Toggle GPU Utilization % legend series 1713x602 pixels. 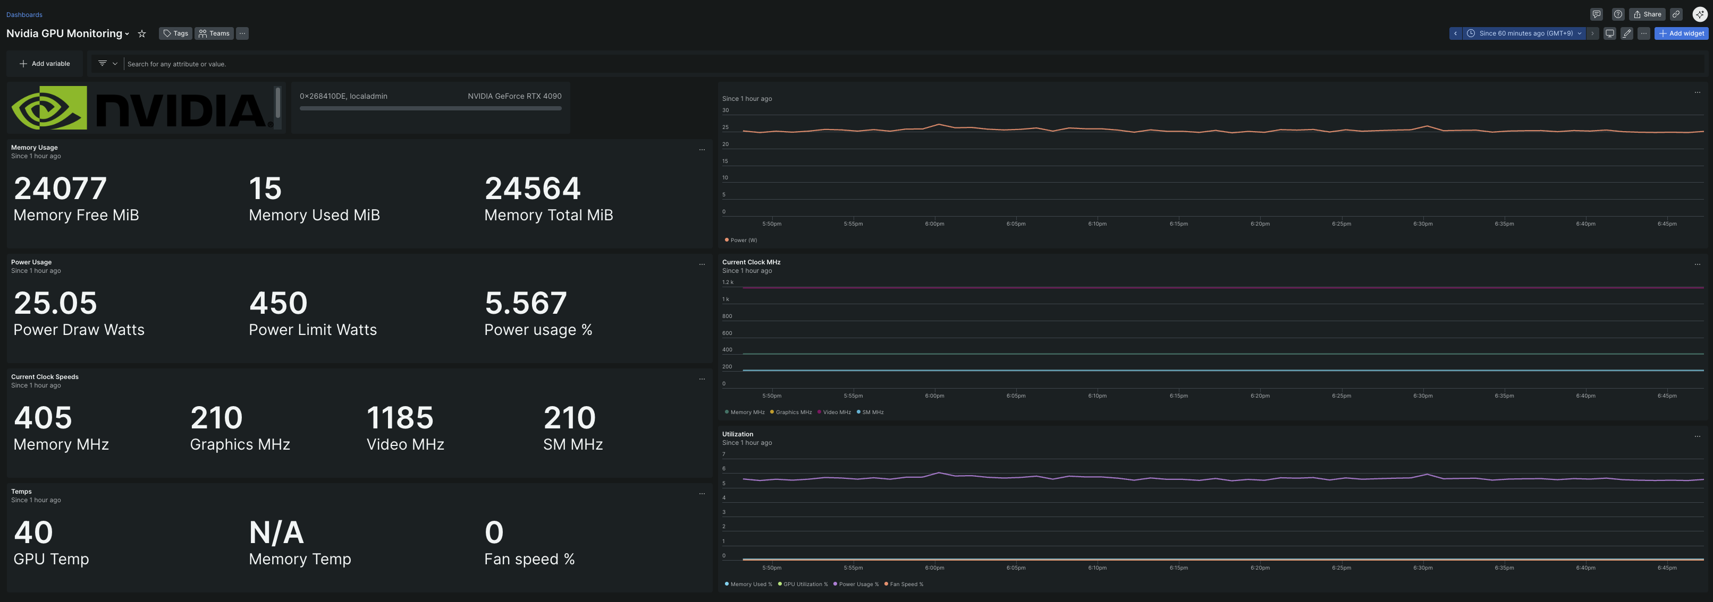click(805, 584)
